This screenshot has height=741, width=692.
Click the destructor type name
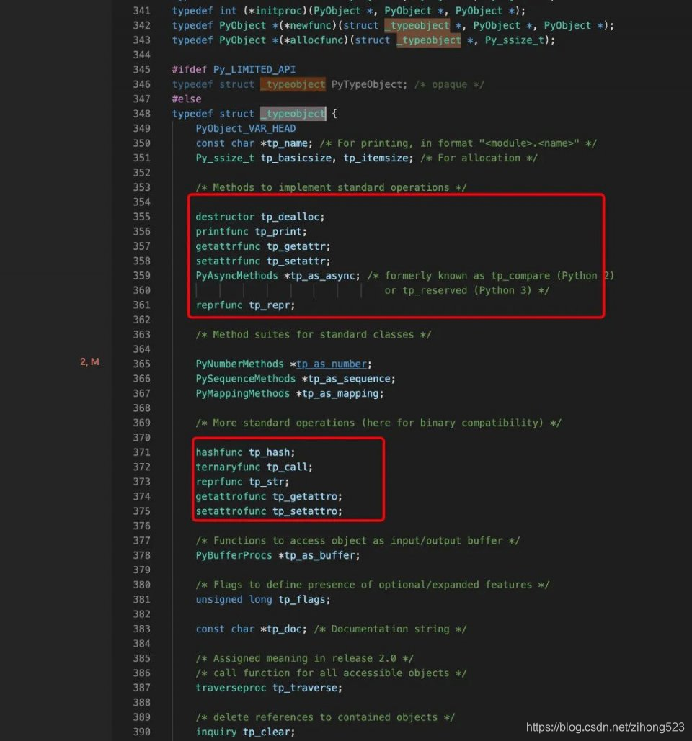tap(225, 217)
